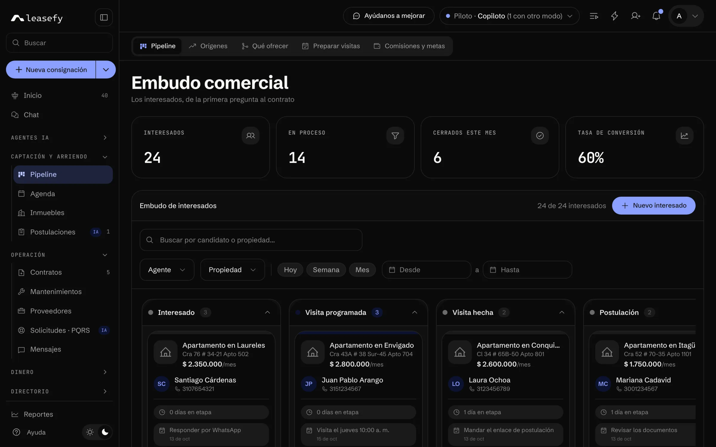Click the Buscar por candidato o propiedad field
716x447 pixels.
[x=251, y=240]
